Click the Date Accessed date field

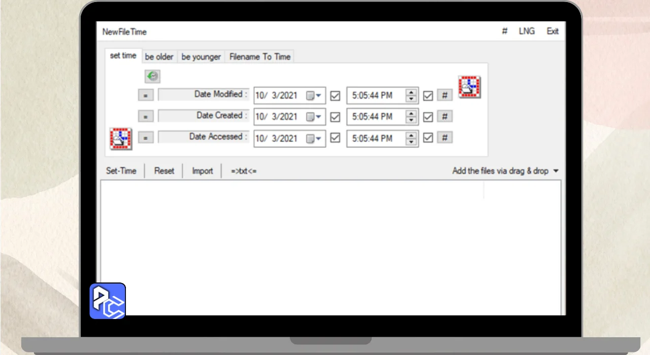tap(289, 138)
